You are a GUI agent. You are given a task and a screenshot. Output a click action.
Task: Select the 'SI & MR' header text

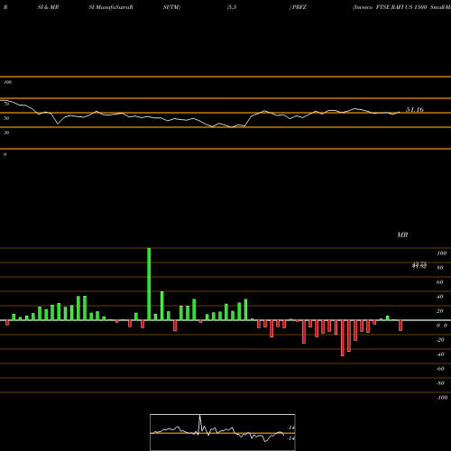click(48, 7)
